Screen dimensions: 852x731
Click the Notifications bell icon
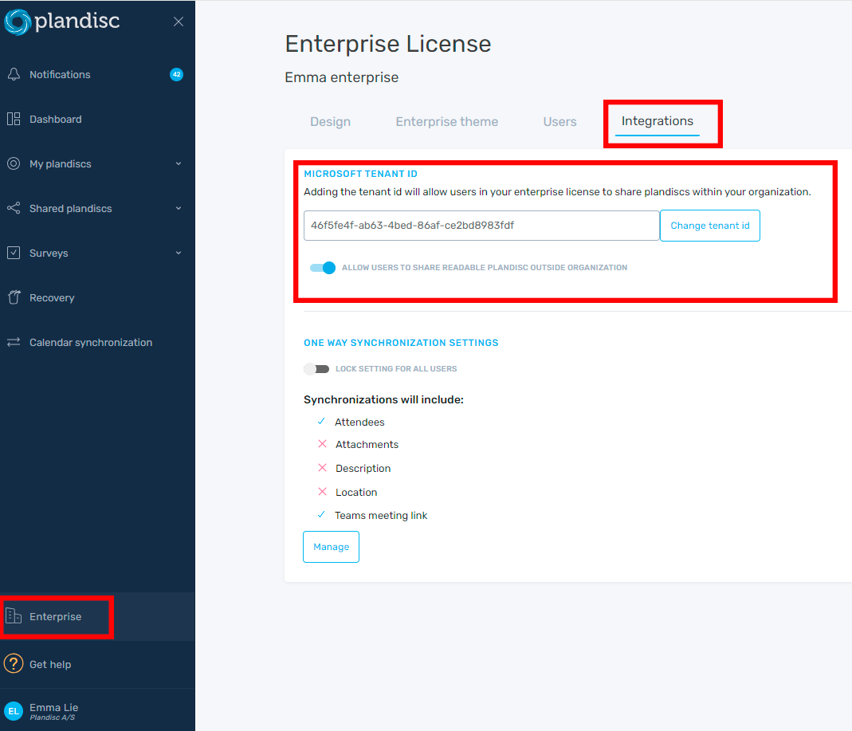pos(14,74)
